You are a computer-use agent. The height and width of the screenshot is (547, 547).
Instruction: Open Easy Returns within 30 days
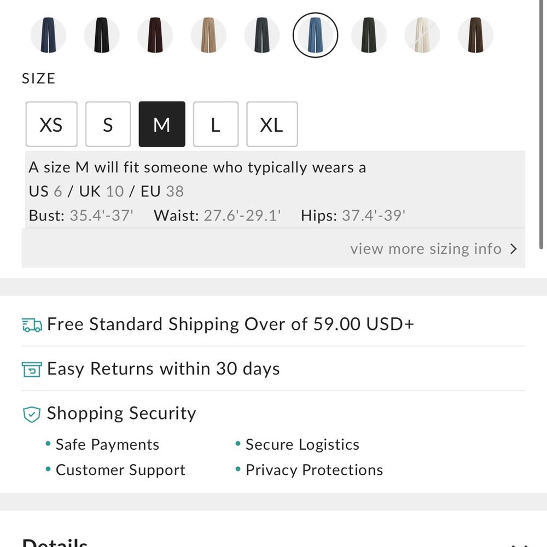point(163,369)
